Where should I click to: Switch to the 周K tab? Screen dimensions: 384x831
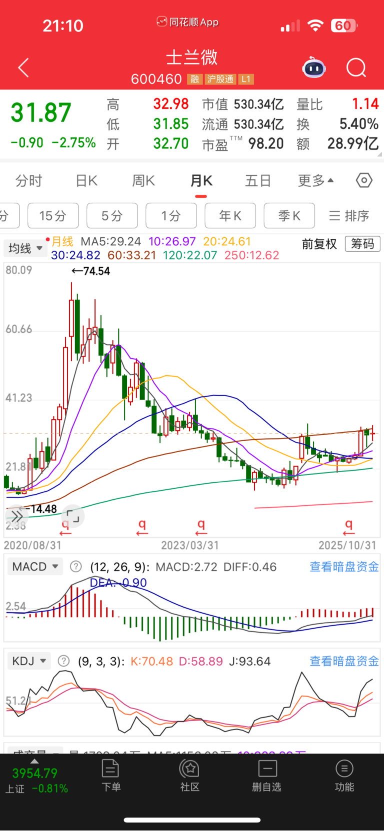pos(143,180)
